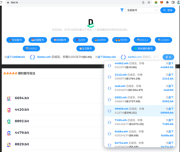Load the 9999 accounts list
Viewport: 180px width, 152px height.
tap(121, 40)
